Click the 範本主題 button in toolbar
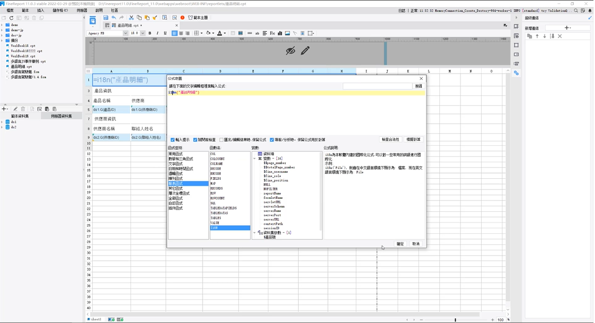The width and height of the screenshot is (595, 323). (198, 18)
